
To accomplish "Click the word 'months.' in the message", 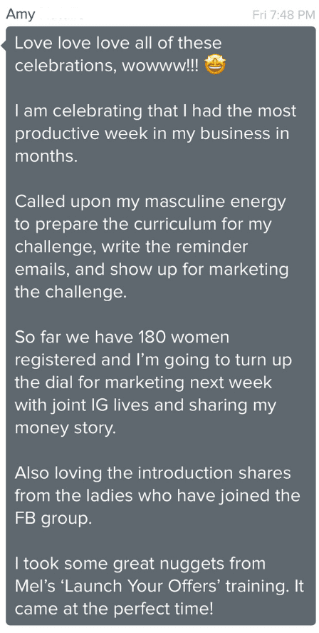I will click(46, 156).
